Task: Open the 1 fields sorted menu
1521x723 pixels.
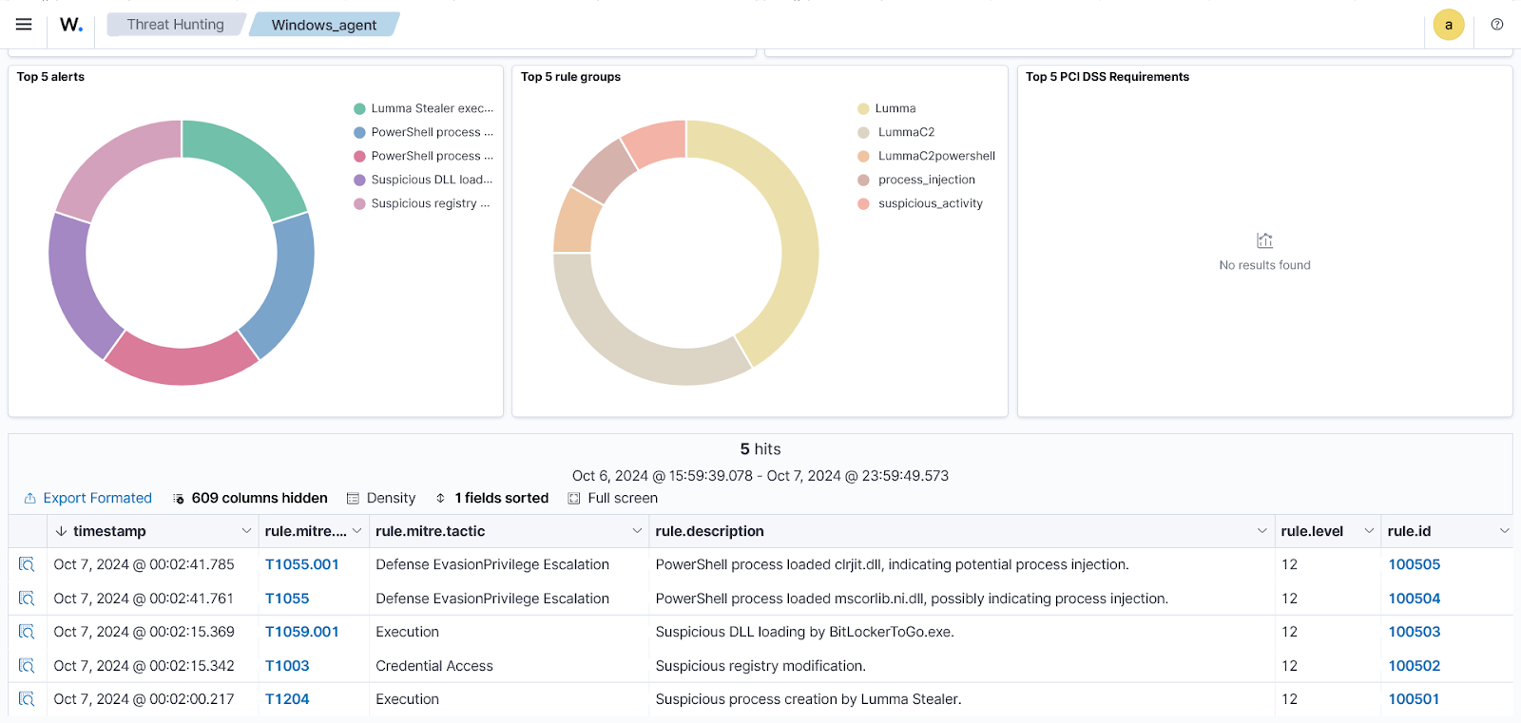Action: [491, 498]
